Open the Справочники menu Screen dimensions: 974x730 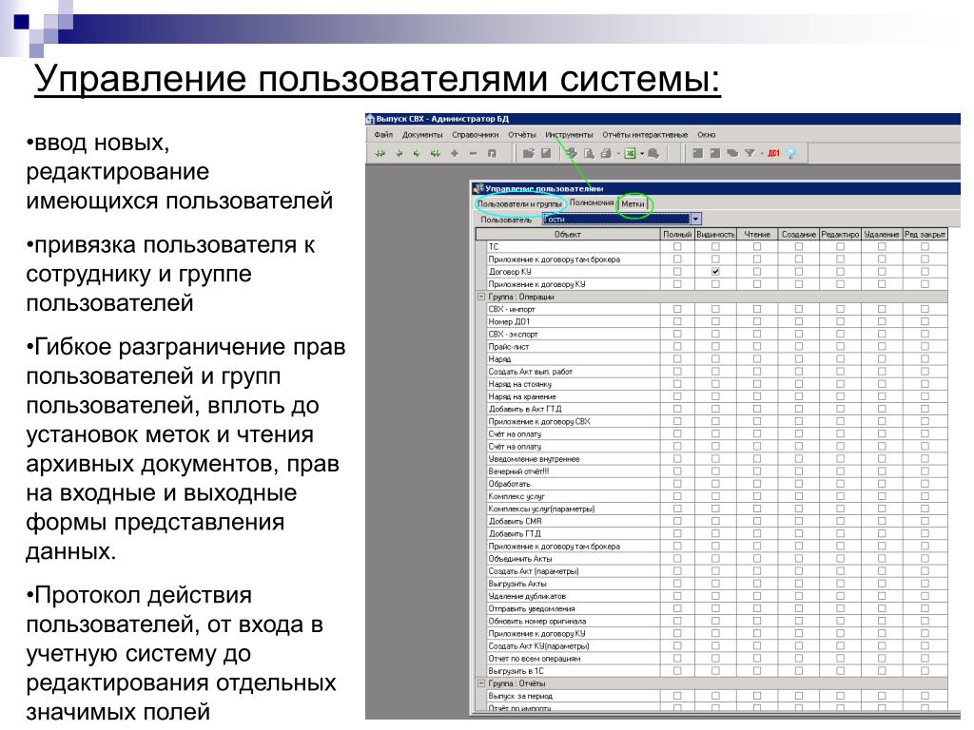click(x=476, y=135)
